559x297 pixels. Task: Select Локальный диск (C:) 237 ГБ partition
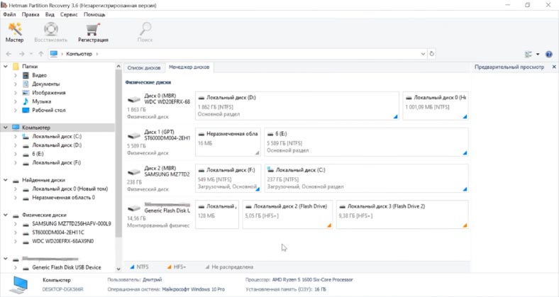coord(366,178)
